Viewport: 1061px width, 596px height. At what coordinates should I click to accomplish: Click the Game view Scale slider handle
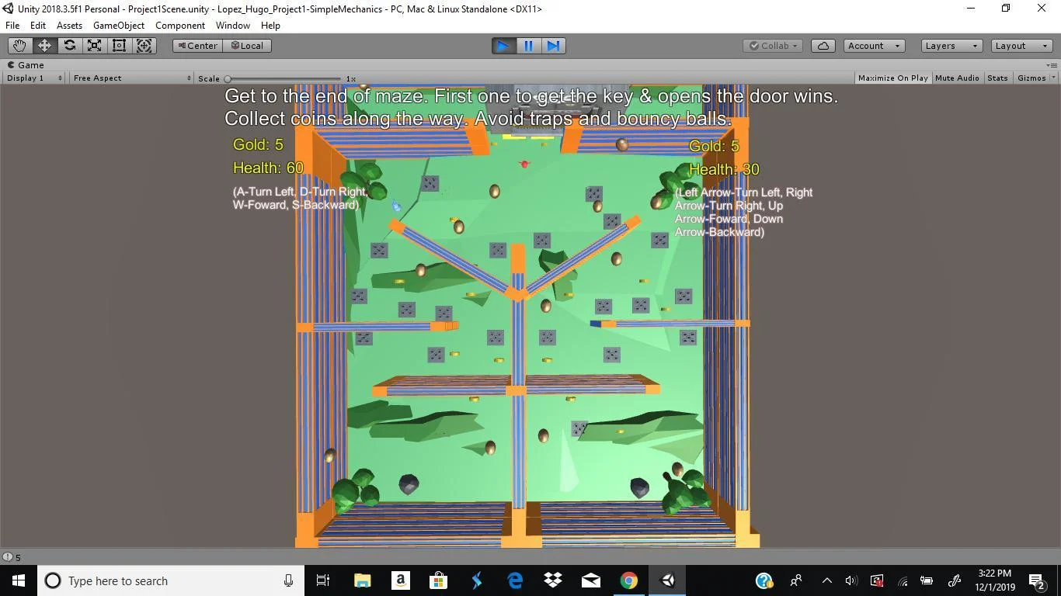(x=228, y=78)
